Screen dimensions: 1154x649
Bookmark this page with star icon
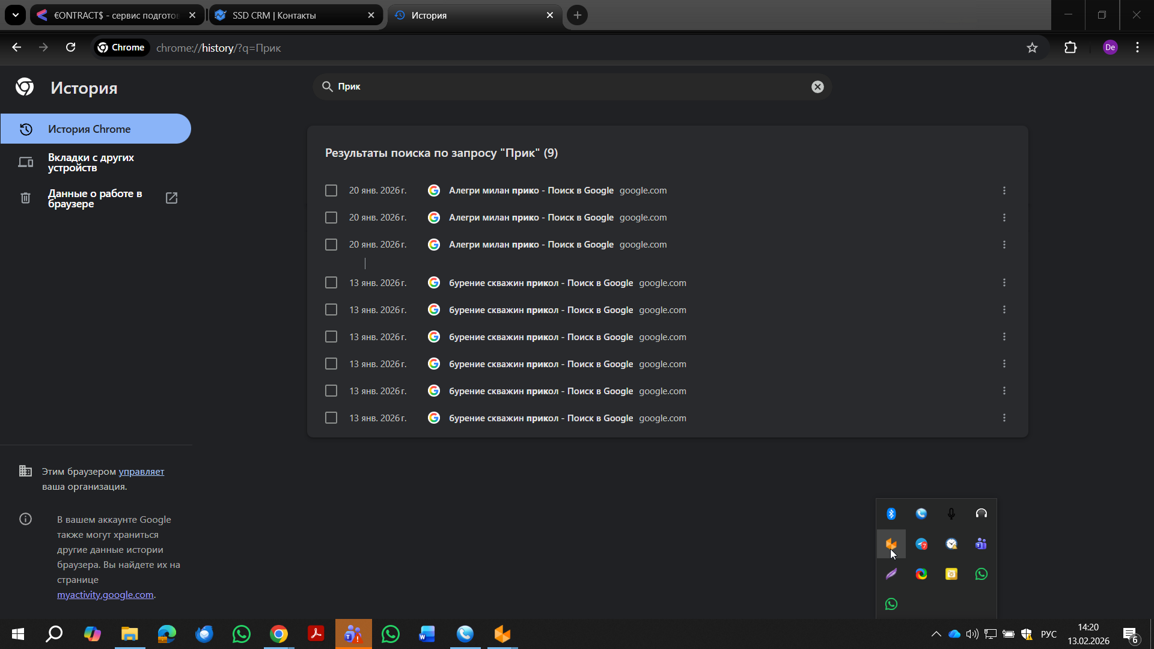coord(1032,47)
